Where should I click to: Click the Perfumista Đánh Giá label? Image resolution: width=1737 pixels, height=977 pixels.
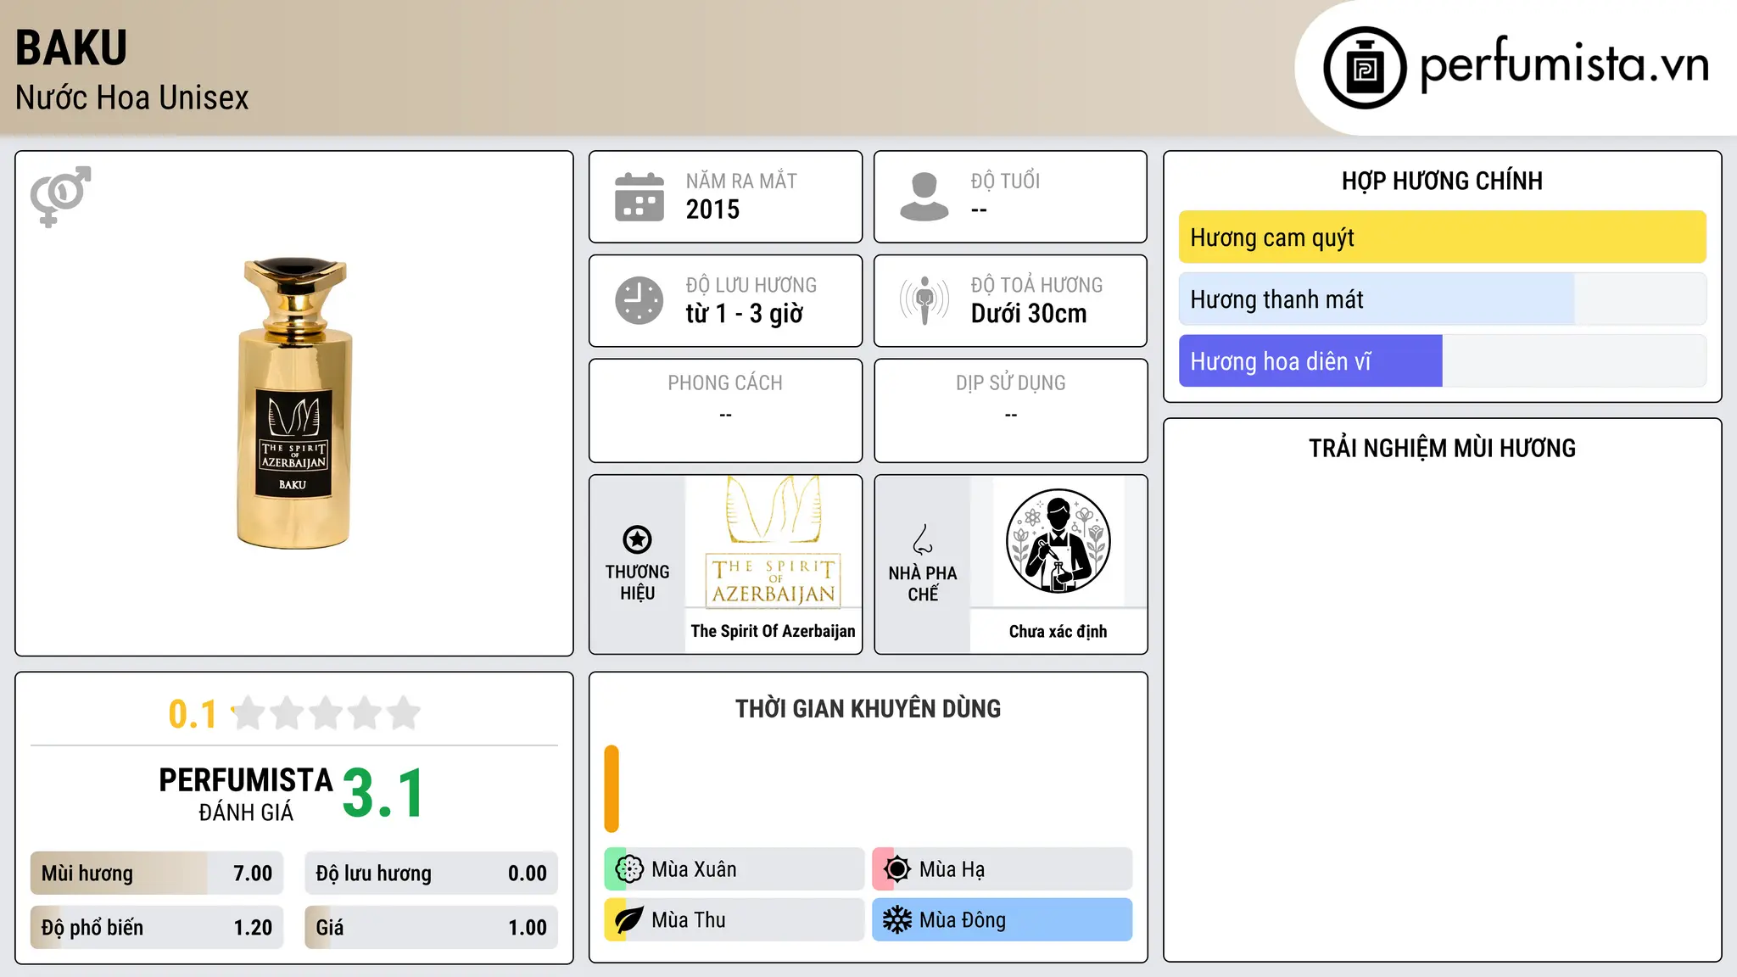tap(246, 794)
